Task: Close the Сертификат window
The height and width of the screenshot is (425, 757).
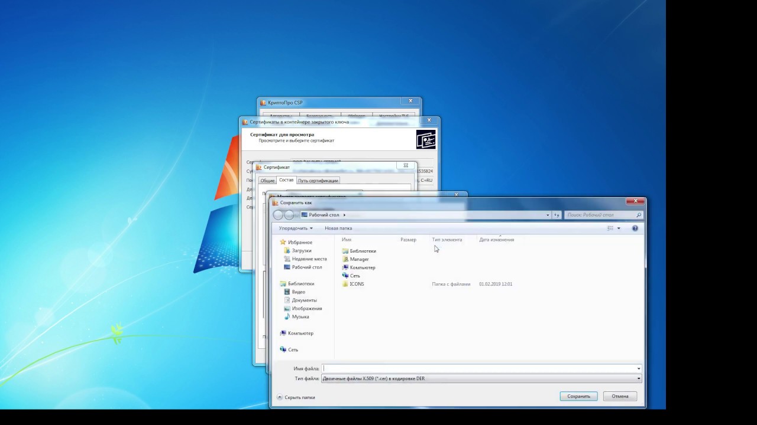Action: pos(406,166)
